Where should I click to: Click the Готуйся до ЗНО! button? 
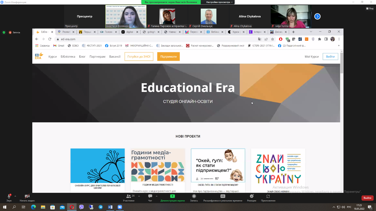tap(139, 56)
